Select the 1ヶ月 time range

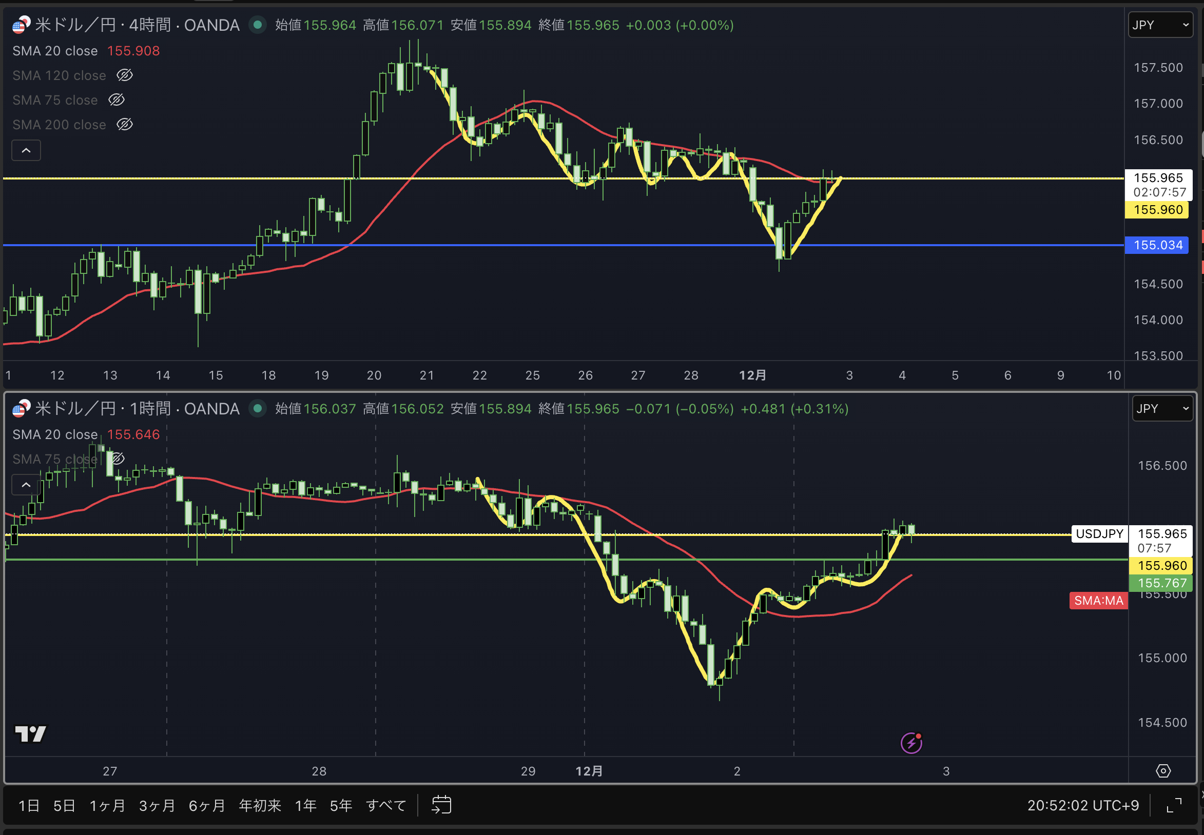107,805
